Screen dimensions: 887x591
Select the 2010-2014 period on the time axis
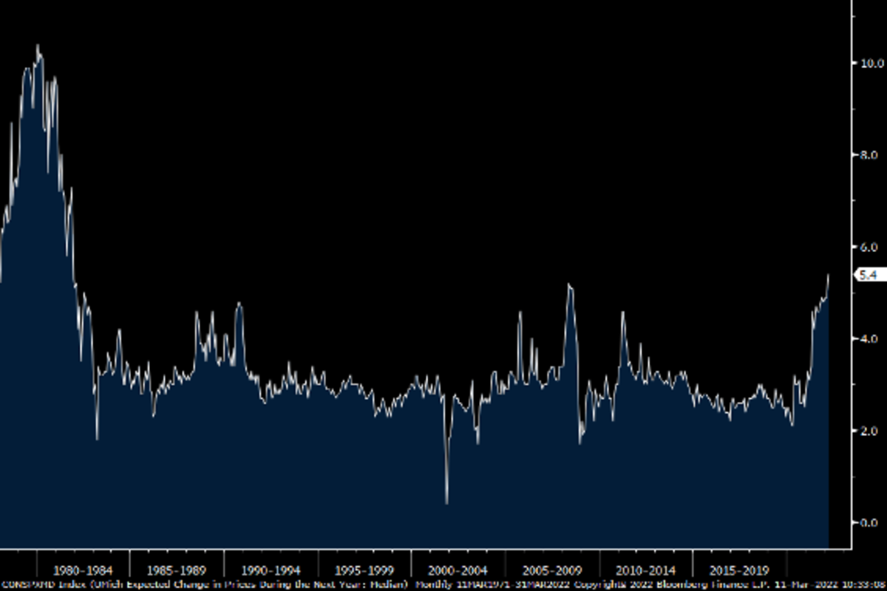(x=646, y=570)
